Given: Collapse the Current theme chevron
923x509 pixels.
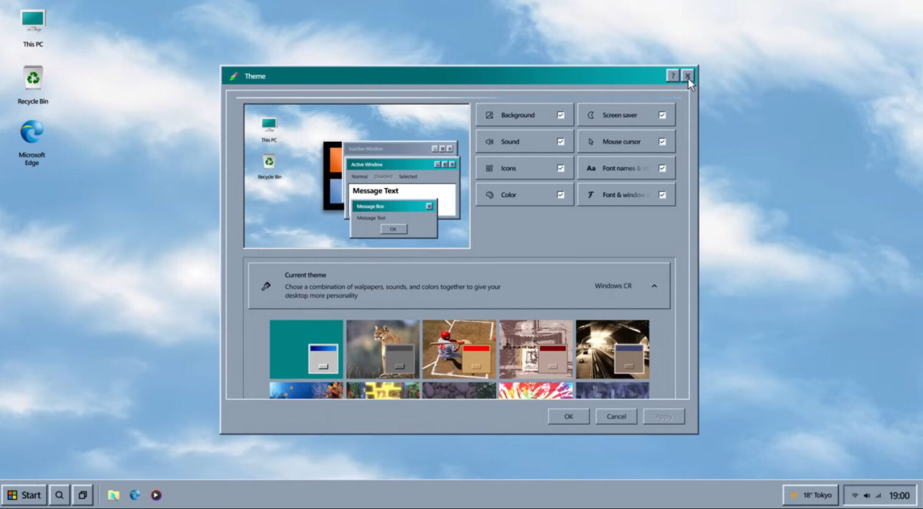Looking at the screenshot, I should [654, 286].
